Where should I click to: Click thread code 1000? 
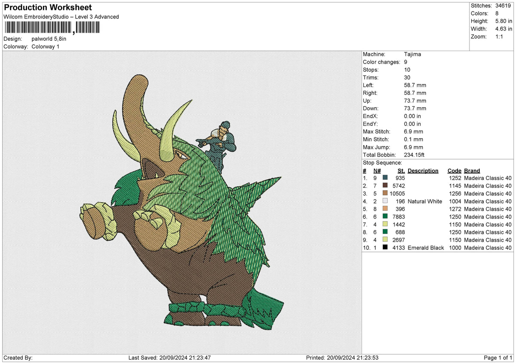coord(455,248)
